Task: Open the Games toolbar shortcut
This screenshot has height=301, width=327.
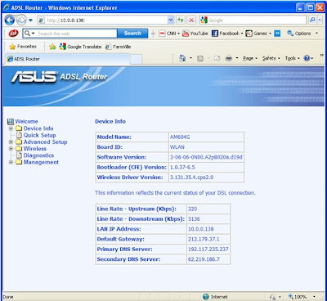Action: (x=258, y=34)
